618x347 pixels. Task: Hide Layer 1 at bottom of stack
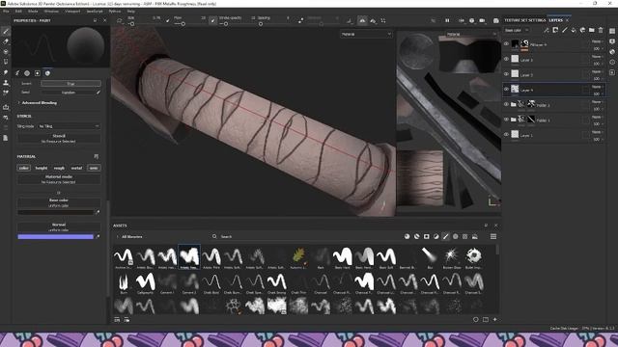(506, 135)
